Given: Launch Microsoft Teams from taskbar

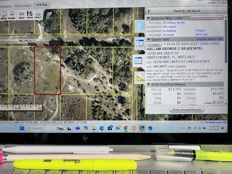Looking at the screenshot, I should pyautogui.click(x=78, y=128).
